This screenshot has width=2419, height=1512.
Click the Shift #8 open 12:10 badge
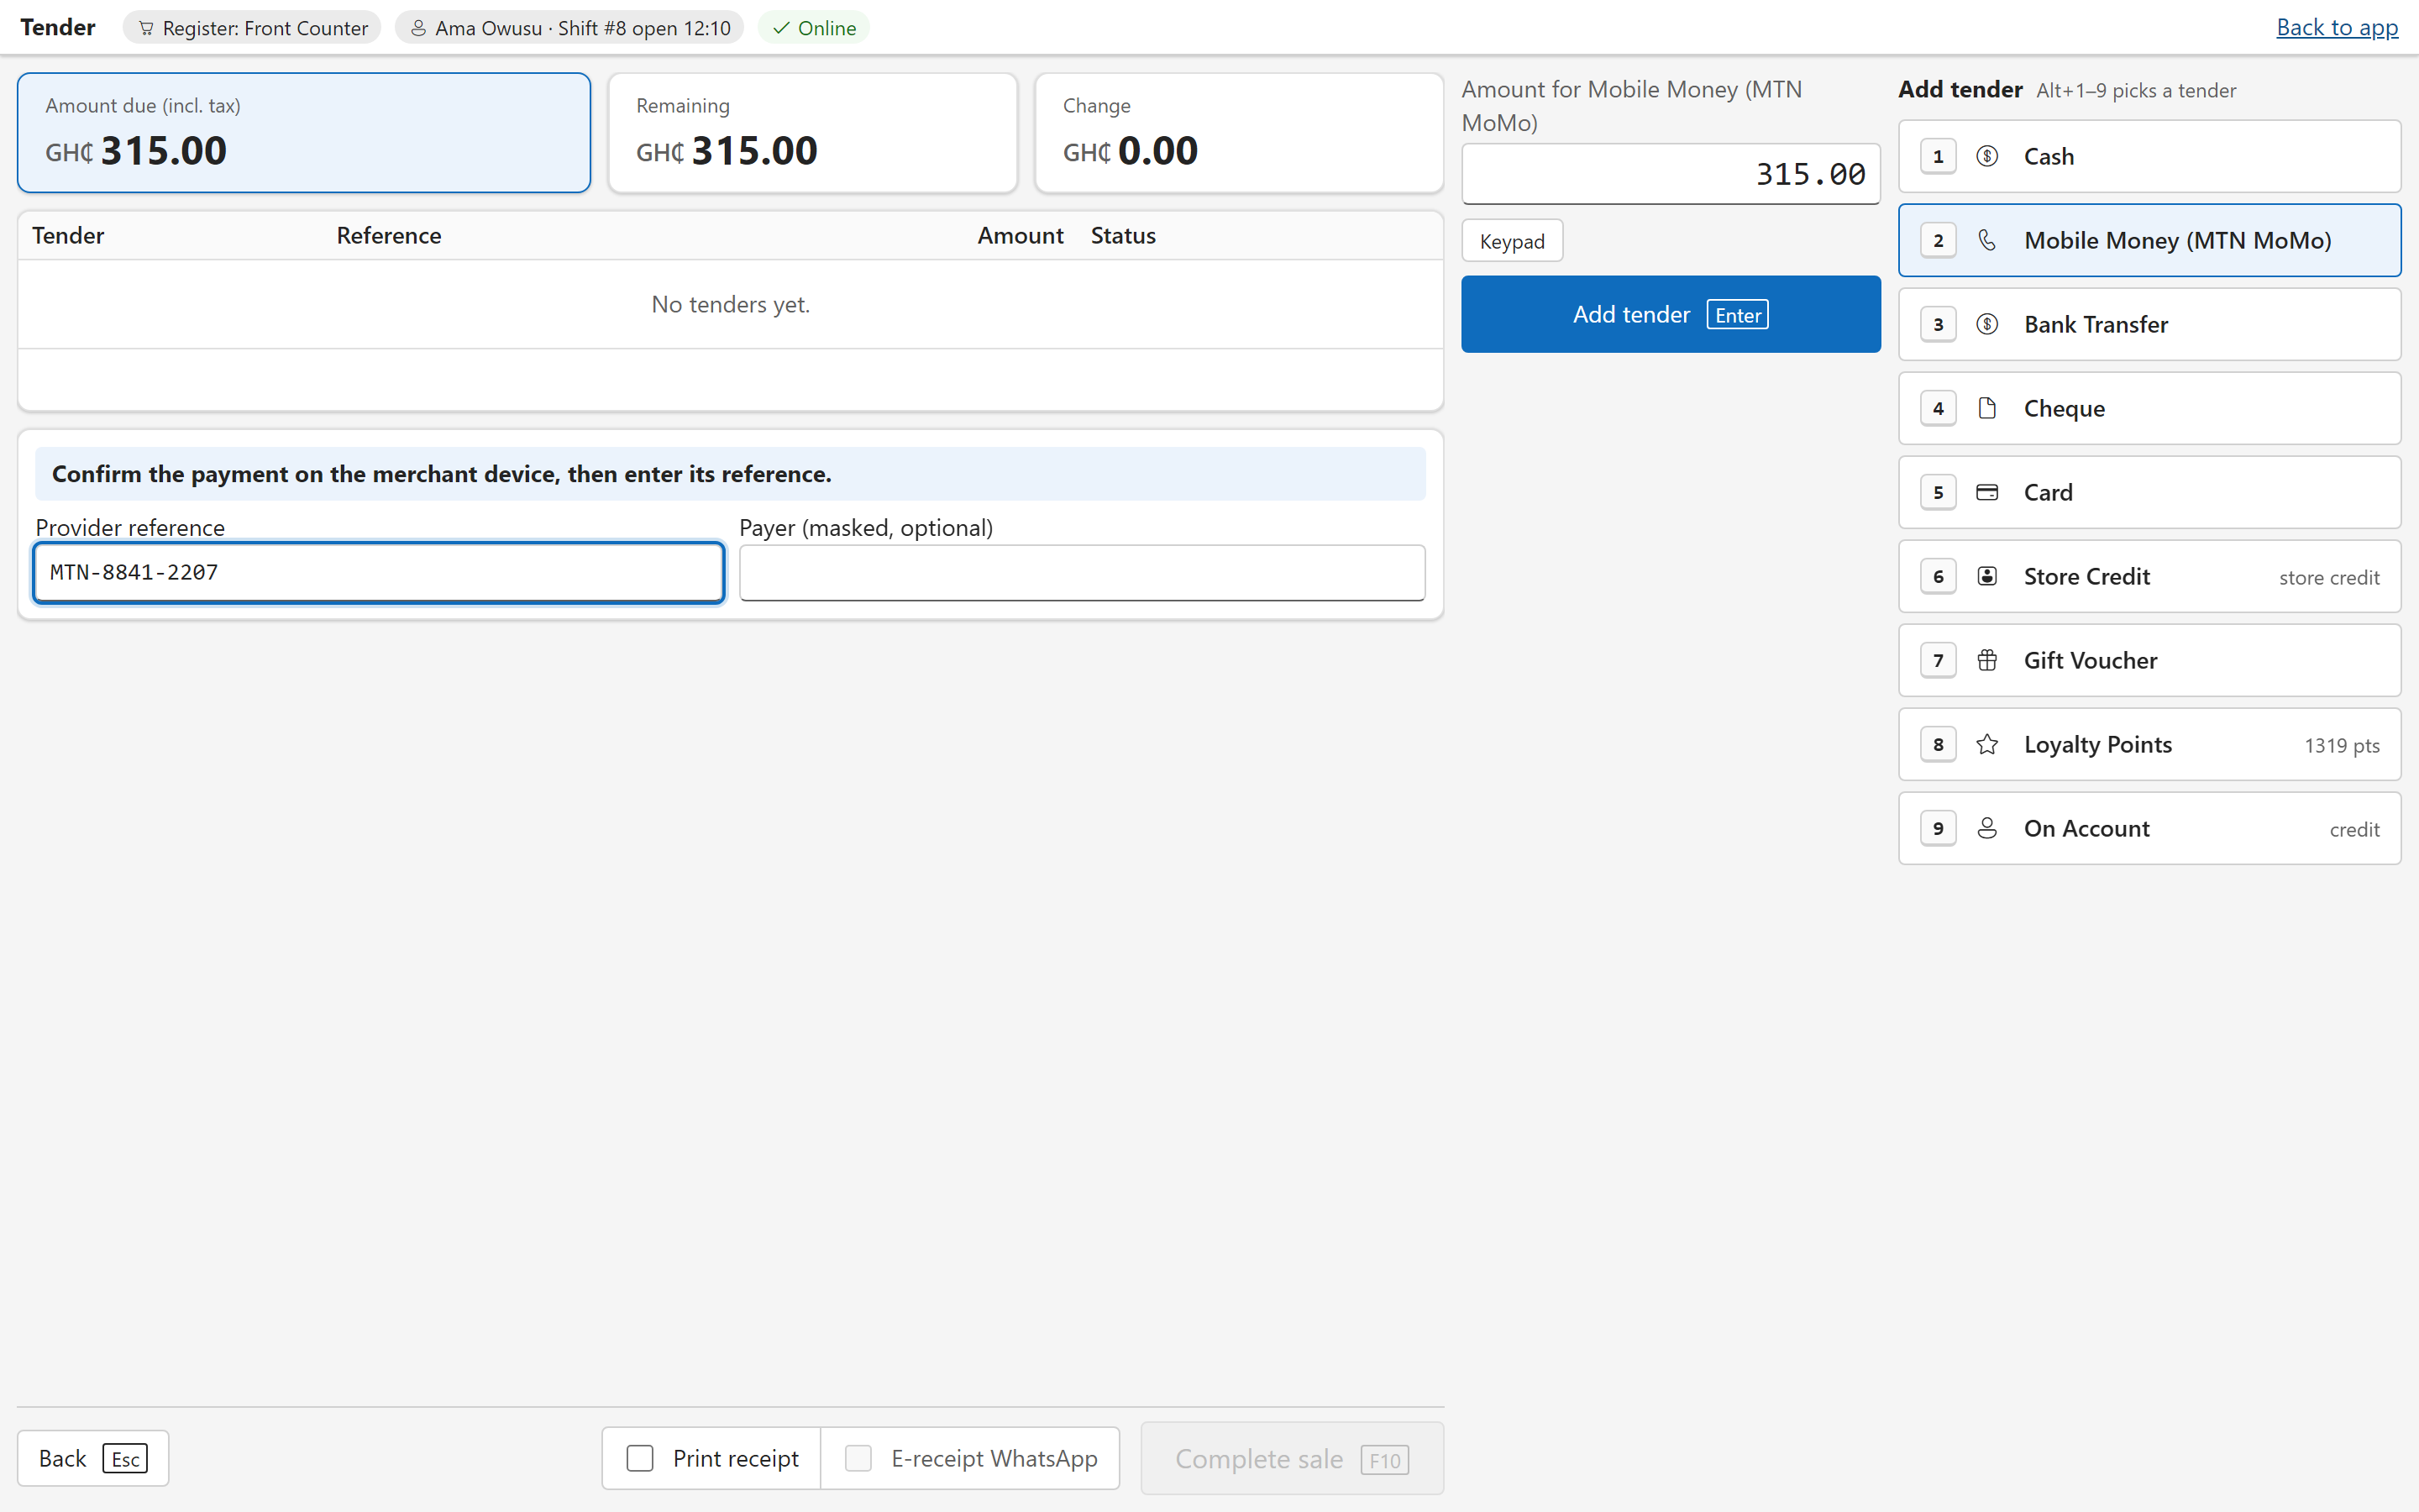coord(569,28)
